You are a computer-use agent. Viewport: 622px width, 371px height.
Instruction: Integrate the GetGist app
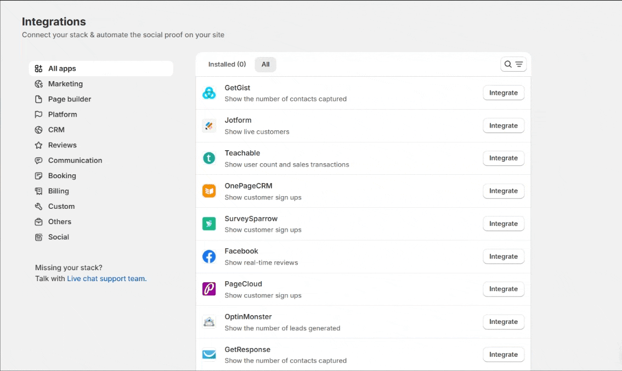(x=503, y=93)
